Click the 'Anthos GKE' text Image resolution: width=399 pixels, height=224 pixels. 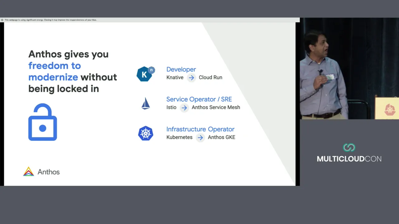click(x=221, y=137)
